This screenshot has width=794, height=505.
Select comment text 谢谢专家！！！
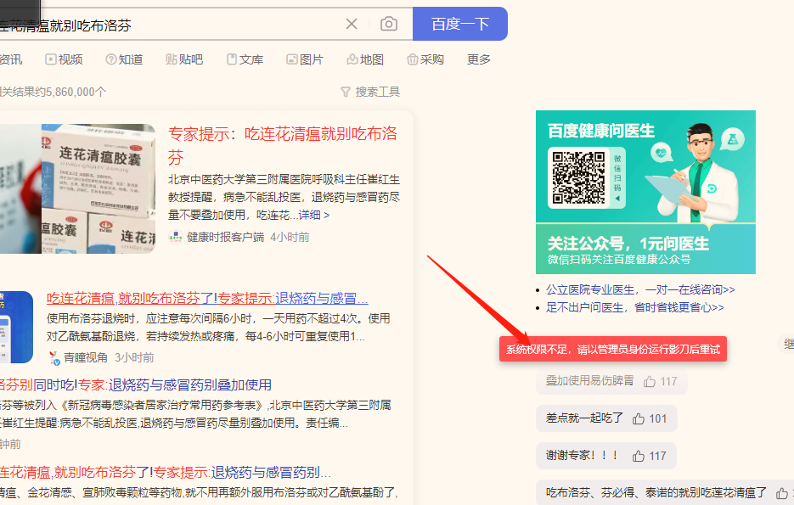(582, 456)
